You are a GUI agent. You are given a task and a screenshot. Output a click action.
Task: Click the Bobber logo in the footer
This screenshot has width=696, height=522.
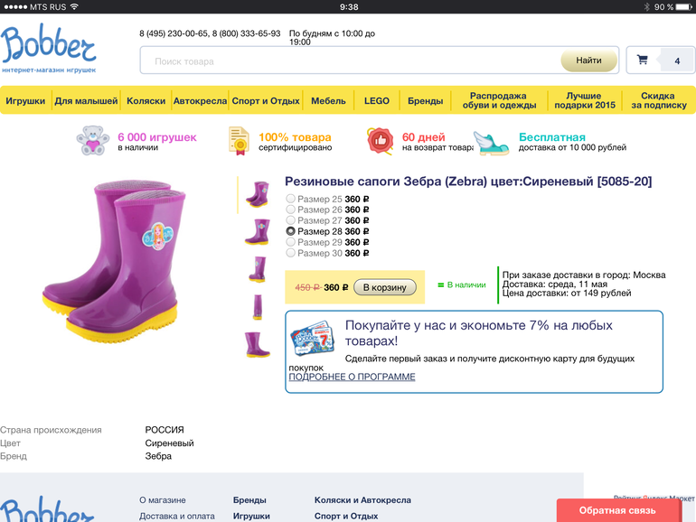[47, 508]
